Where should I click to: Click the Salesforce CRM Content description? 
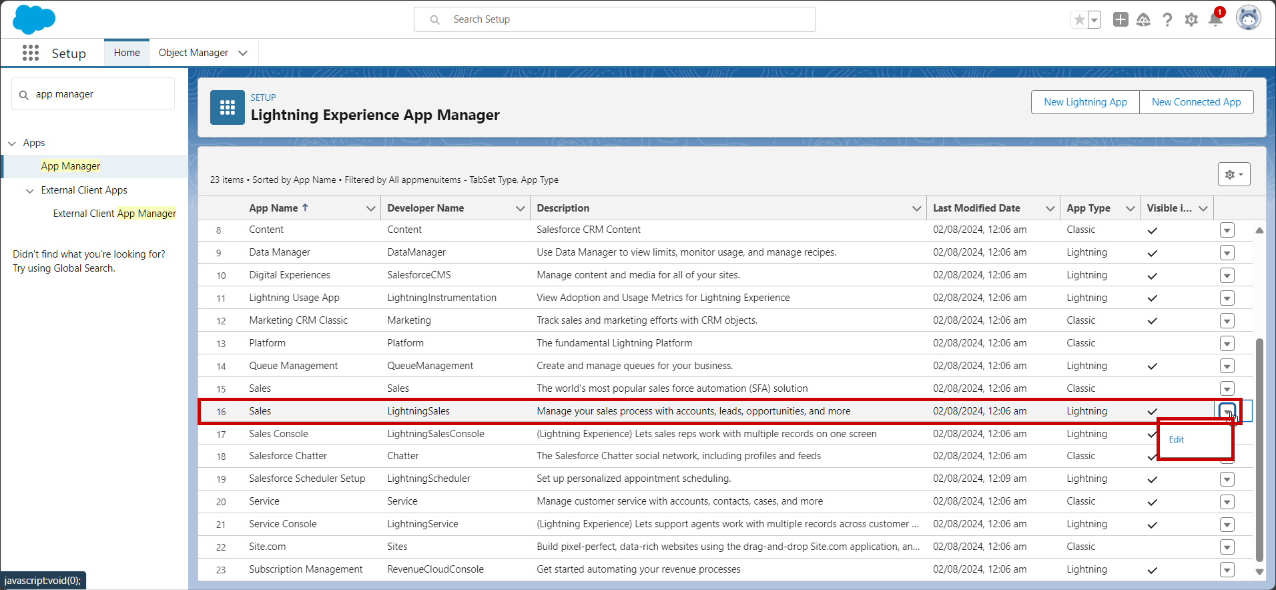[x=589, y=230]
